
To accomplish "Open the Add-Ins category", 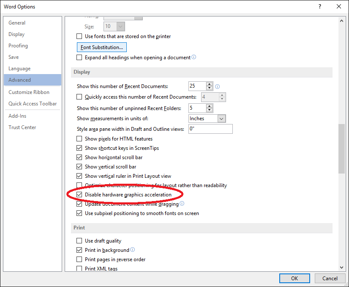I will coord(33,116).
